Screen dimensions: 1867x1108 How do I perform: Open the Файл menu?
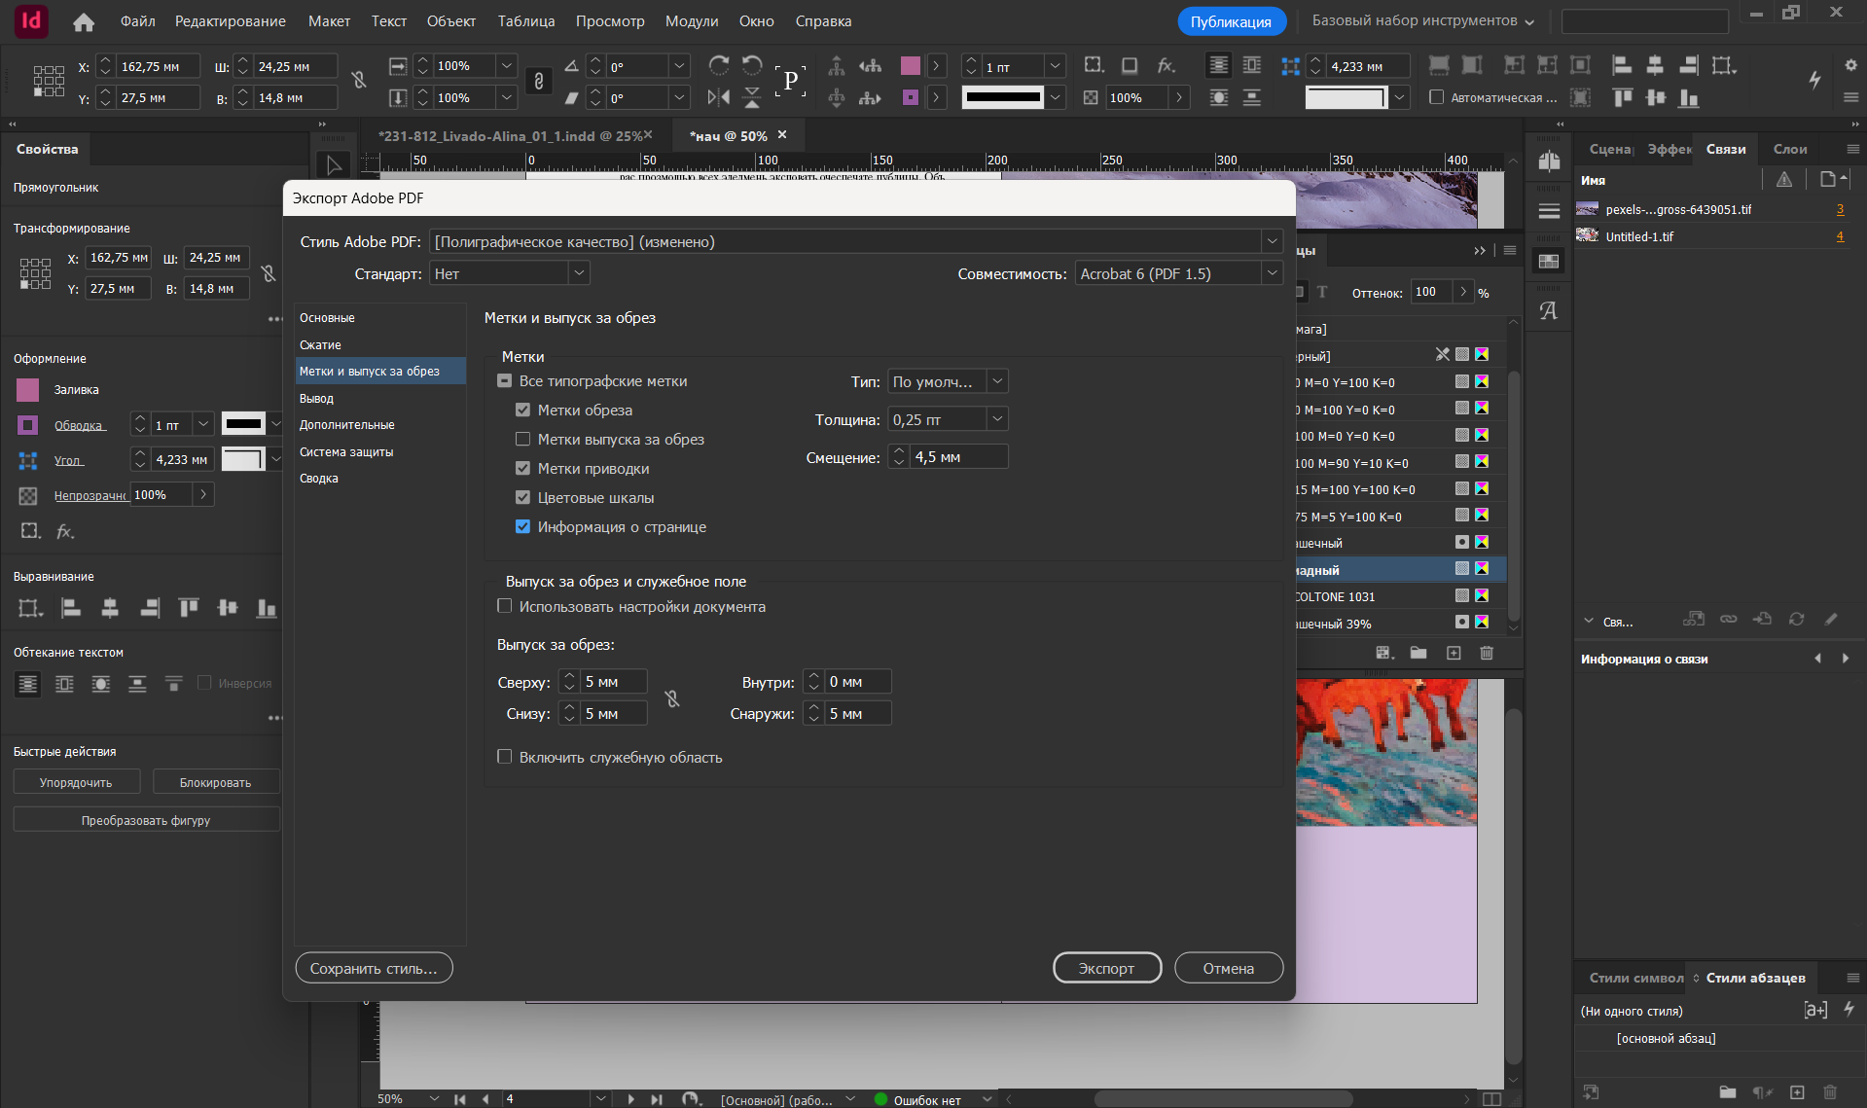click(x=138, y=21)
